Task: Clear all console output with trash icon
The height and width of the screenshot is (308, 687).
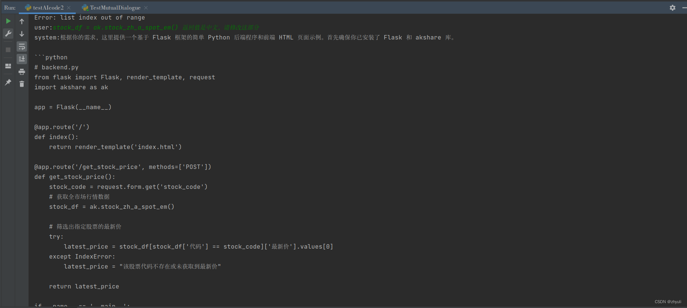Action: click(x=22, y=84)
